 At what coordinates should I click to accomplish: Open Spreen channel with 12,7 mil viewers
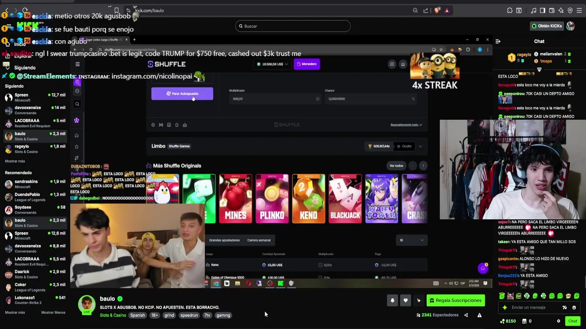[35, 97]
